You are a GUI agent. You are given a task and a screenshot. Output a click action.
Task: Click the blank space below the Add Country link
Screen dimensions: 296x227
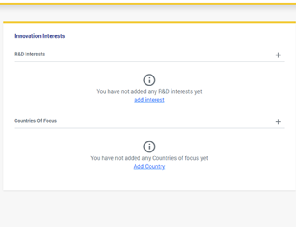[149, 180]
